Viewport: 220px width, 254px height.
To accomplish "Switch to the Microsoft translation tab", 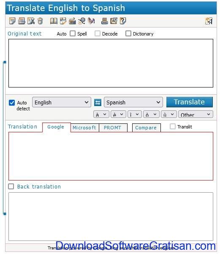I will coord(85,128).
